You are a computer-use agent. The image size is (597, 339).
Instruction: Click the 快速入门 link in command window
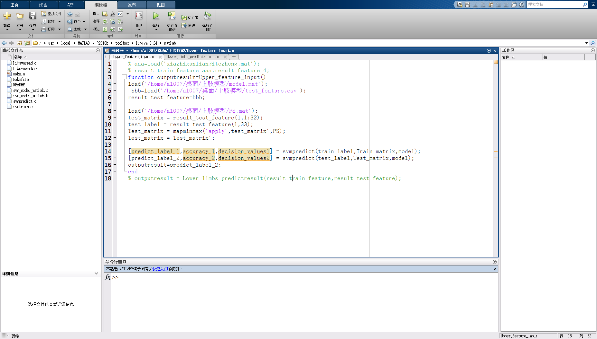[160, 269]
